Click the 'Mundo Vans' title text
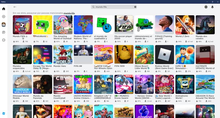220x118 pixels. 60,66
